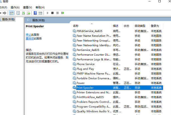The height and width of the screenshot is (115, 171).
Task: Sort services by the 名称 column header
Action: (x=76, y=26)
